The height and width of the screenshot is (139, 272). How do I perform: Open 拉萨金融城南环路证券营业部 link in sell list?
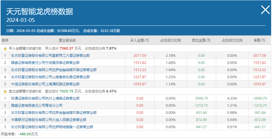[x=54, y=112]
